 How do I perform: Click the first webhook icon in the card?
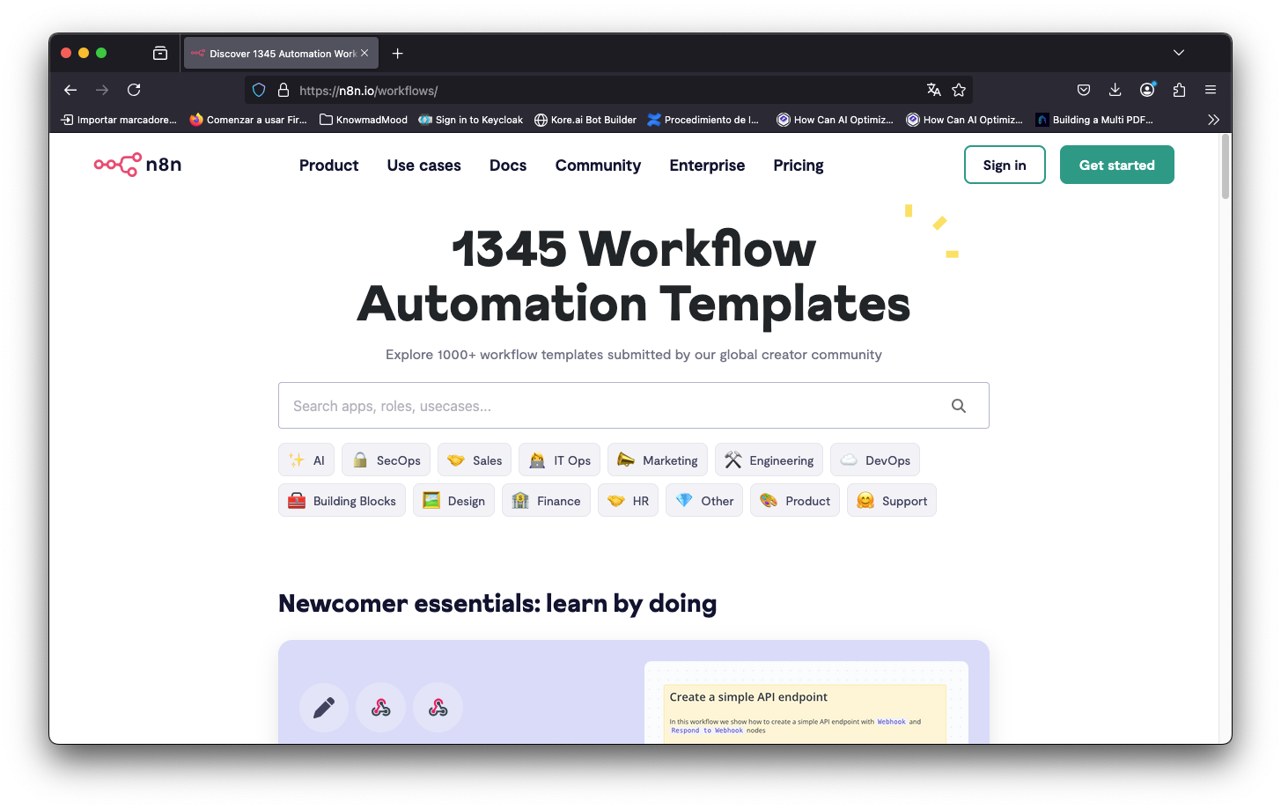tap(380, 708)
